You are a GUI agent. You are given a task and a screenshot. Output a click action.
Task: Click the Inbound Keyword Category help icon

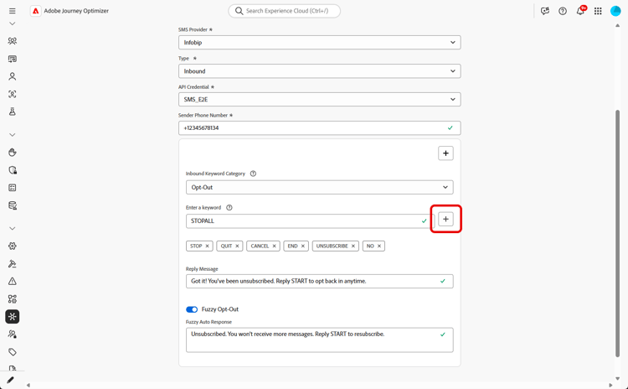click(253, 174)
